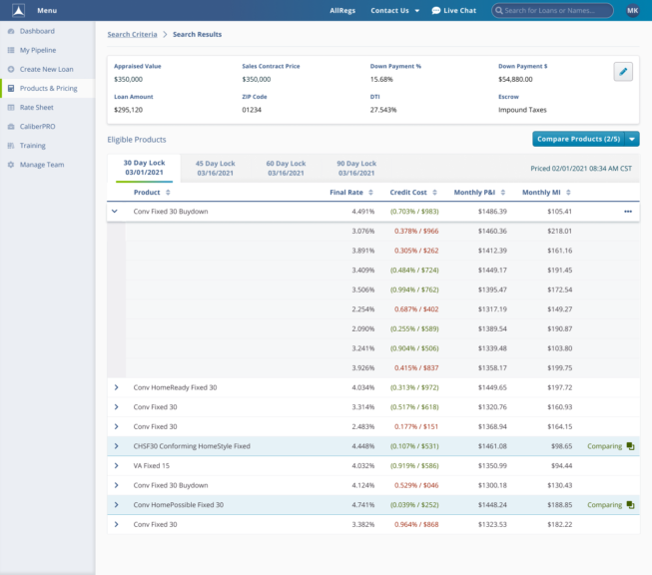Image resolution: width=652 pixels, height=575 pixels.
Task: Open the three-dot menu for Conv Fixed 30 Buydown
Action: [627, 212]
